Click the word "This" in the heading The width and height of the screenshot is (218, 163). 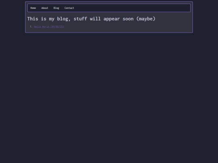click(x=33, y=19)
